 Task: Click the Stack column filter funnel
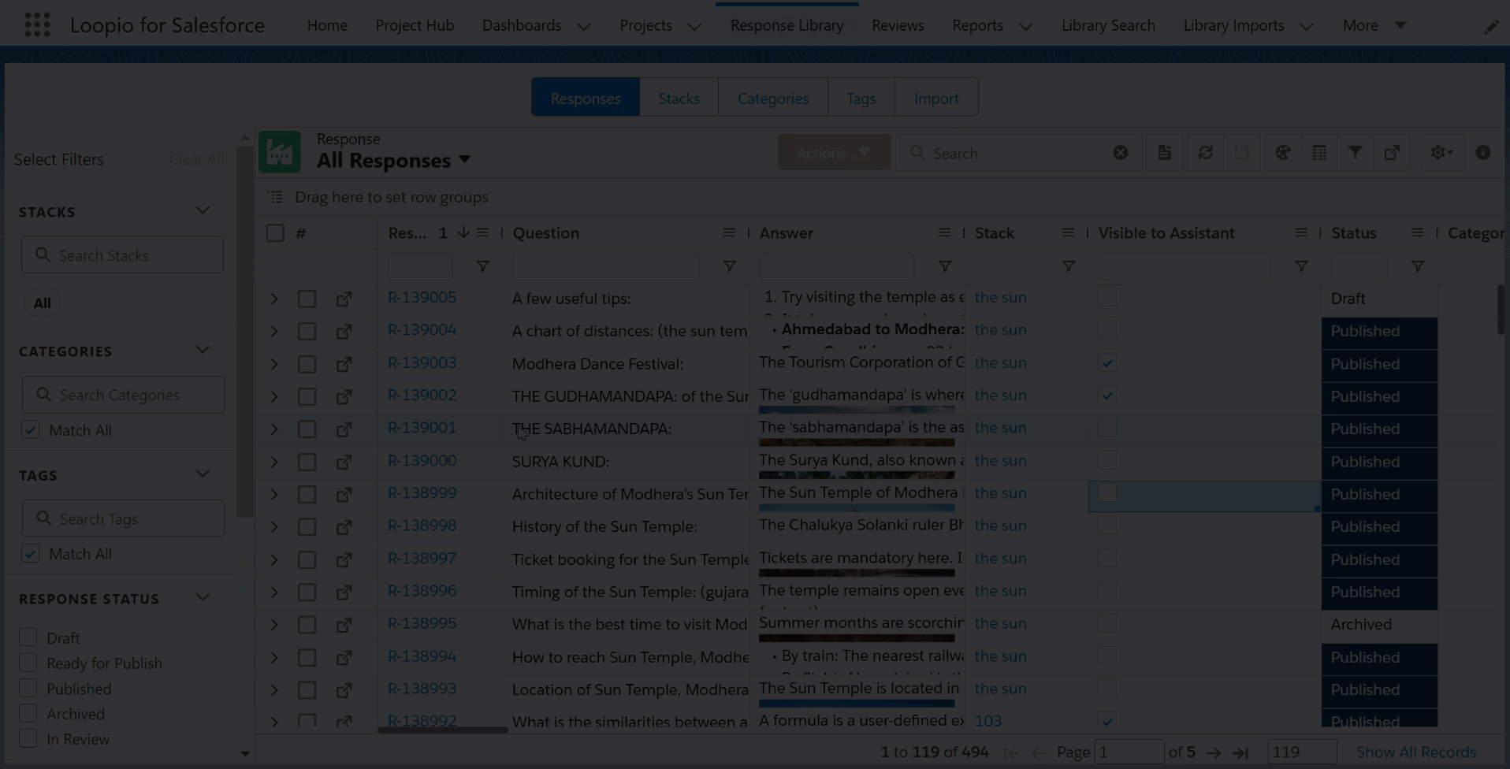(x=1069, y=267)
